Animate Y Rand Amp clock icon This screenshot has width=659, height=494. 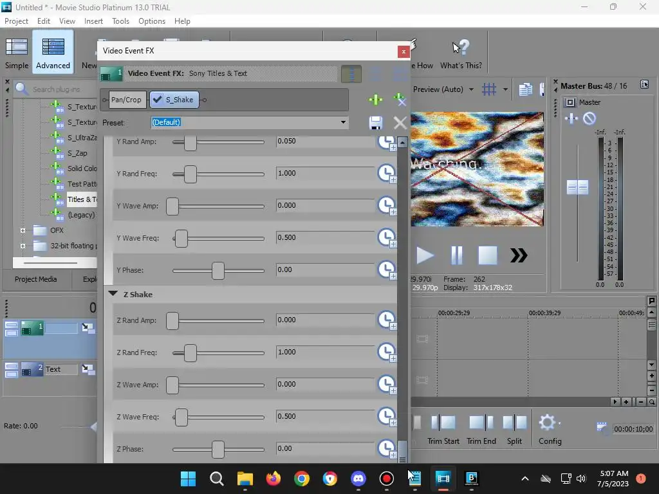[x=386, y=142]
